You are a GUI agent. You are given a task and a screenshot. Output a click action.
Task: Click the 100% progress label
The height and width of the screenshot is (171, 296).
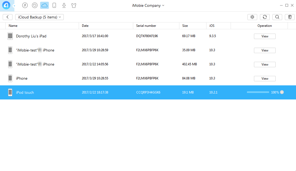pos(275,92)
